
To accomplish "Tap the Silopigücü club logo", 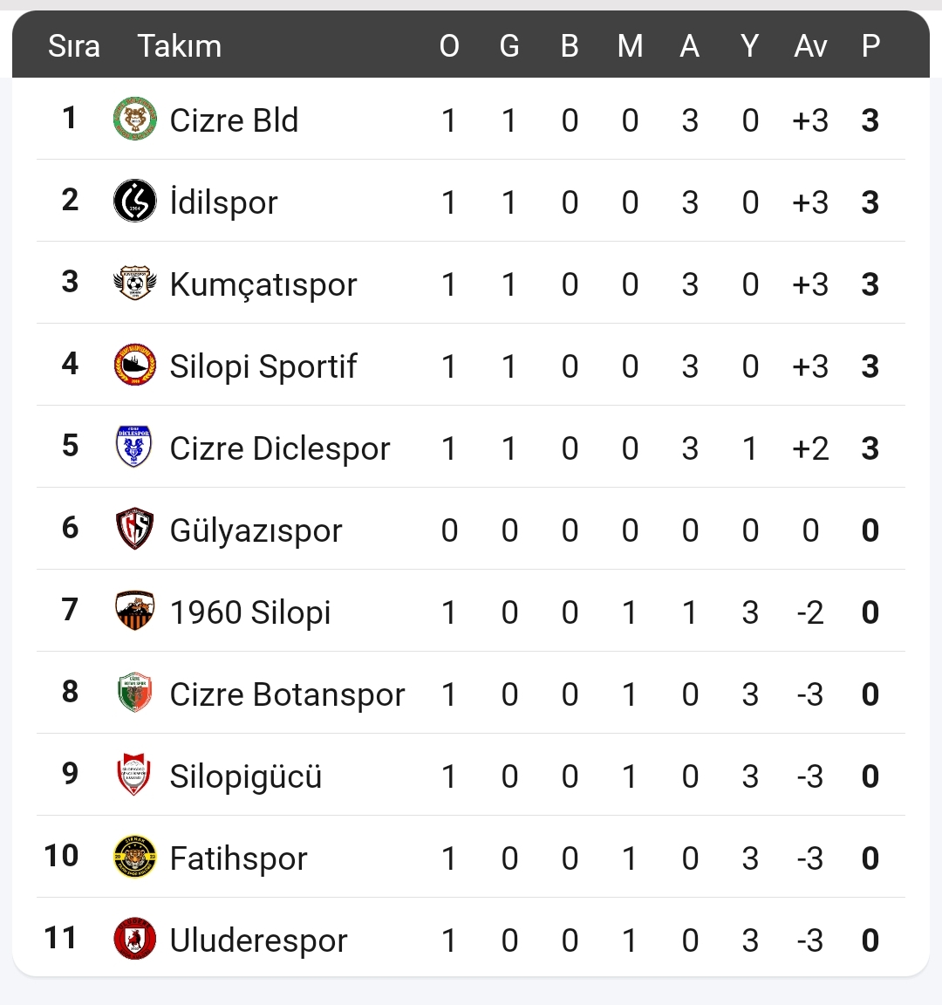I will (x=134, y=776).
